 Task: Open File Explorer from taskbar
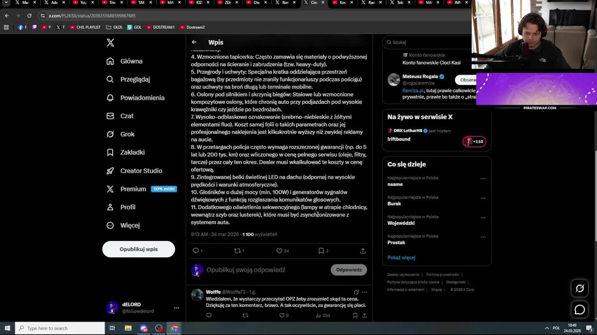tap(128, 328)
